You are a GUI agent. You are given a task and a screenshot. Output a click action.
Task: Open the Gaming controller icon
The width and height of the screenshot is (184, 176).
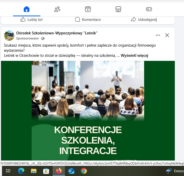click(x=149, y=9)
